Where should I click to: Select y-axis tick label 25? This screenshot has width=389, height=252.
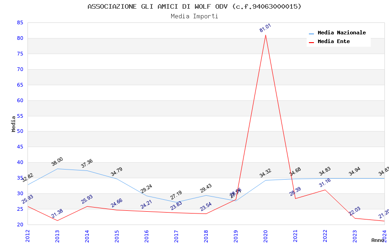pos(20,209)
